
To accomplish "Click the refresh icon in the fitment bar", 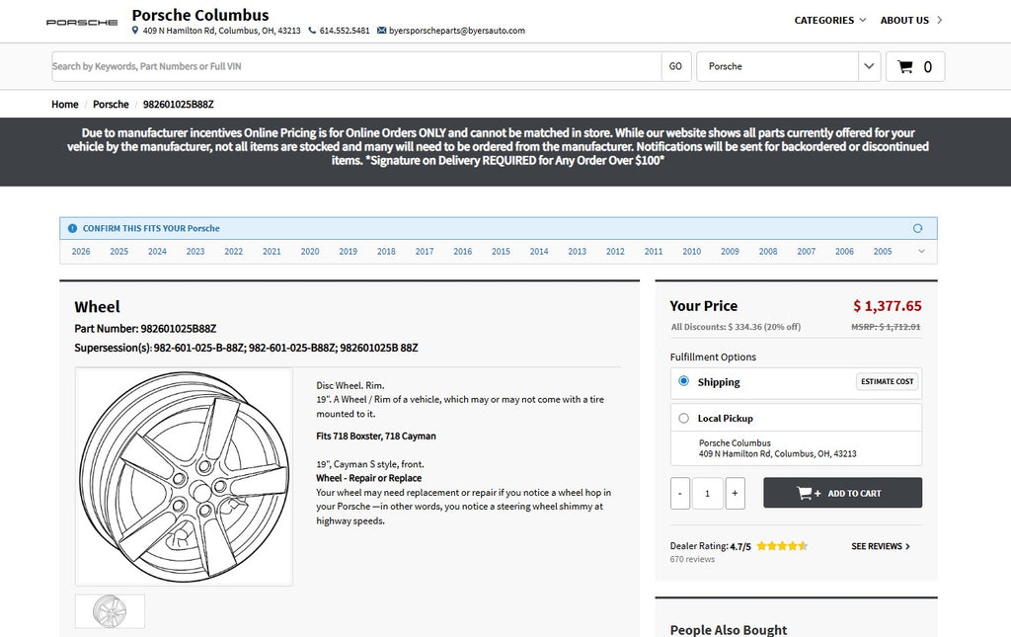I will pyautogui.click(x=917, y=228).
